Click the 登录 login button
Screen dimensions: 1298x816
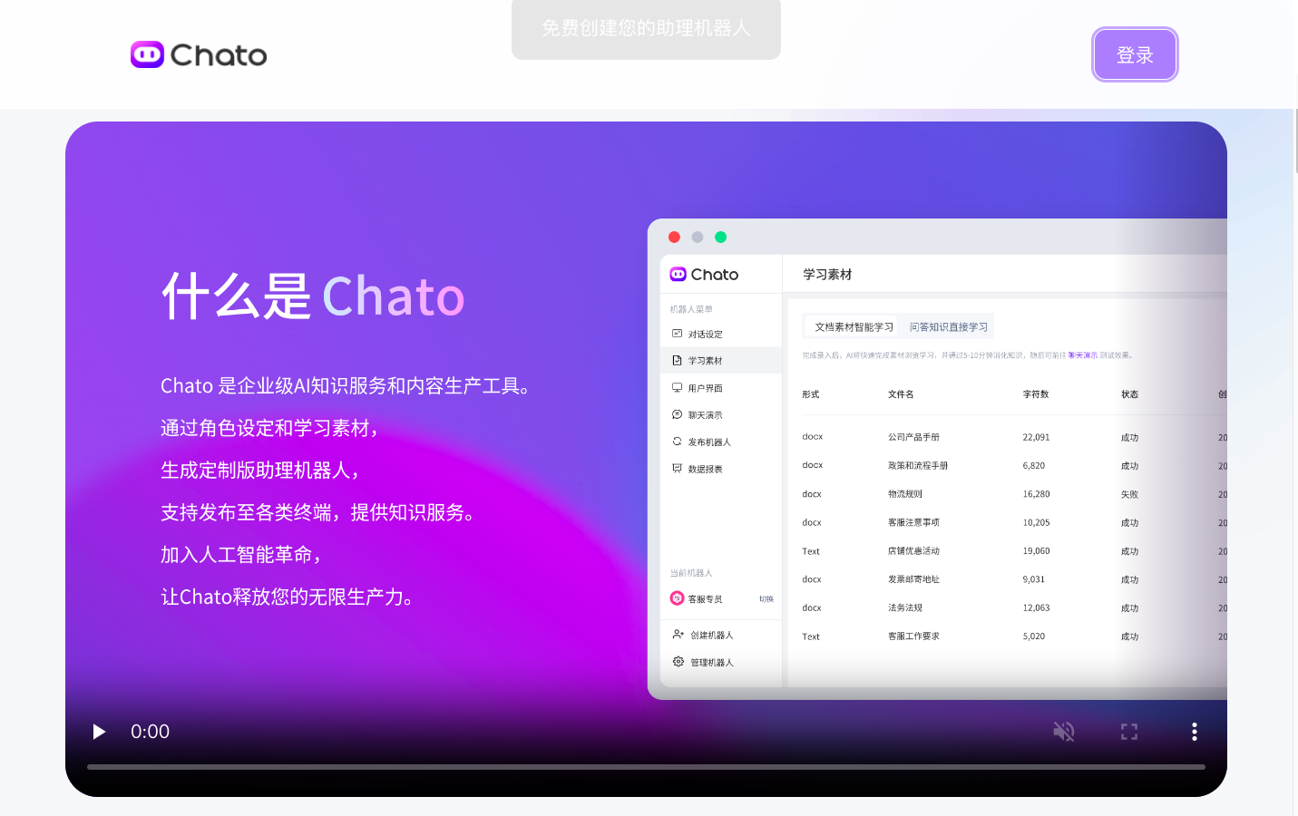[x=1135, y=54]
